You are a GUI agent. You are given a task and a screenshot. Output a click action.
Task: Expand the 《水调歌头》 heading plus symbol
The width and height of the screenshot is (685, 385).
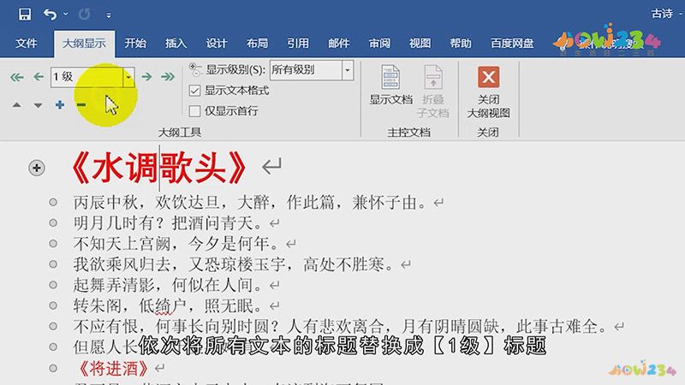pos(37,168)
